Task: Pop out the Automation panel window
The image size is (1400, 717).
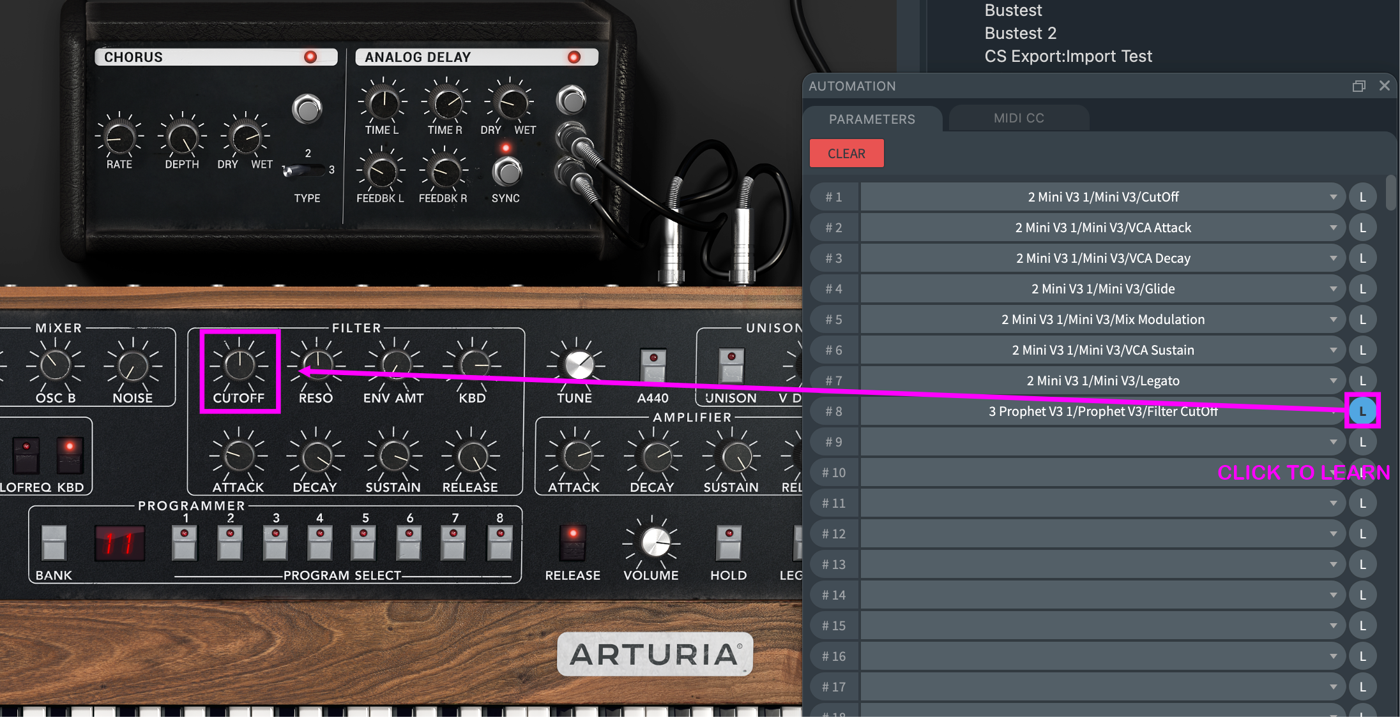Action: 1358,86
